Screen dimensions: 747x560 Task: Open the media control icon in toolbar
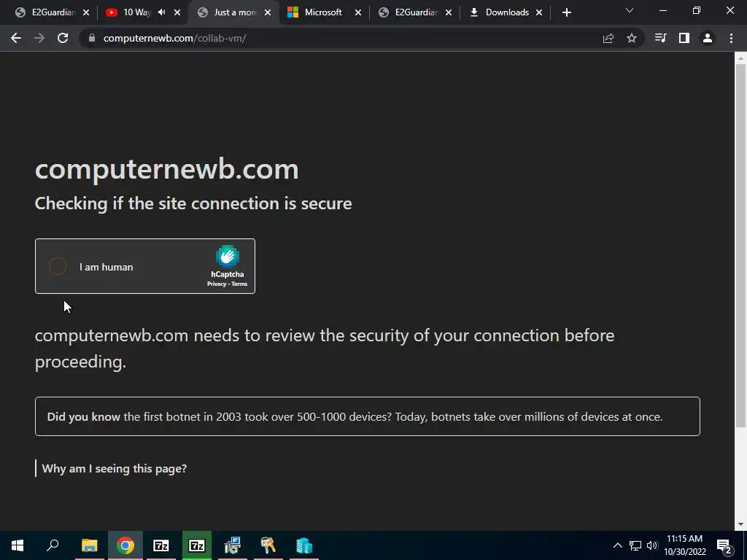(x=660, y=38)
